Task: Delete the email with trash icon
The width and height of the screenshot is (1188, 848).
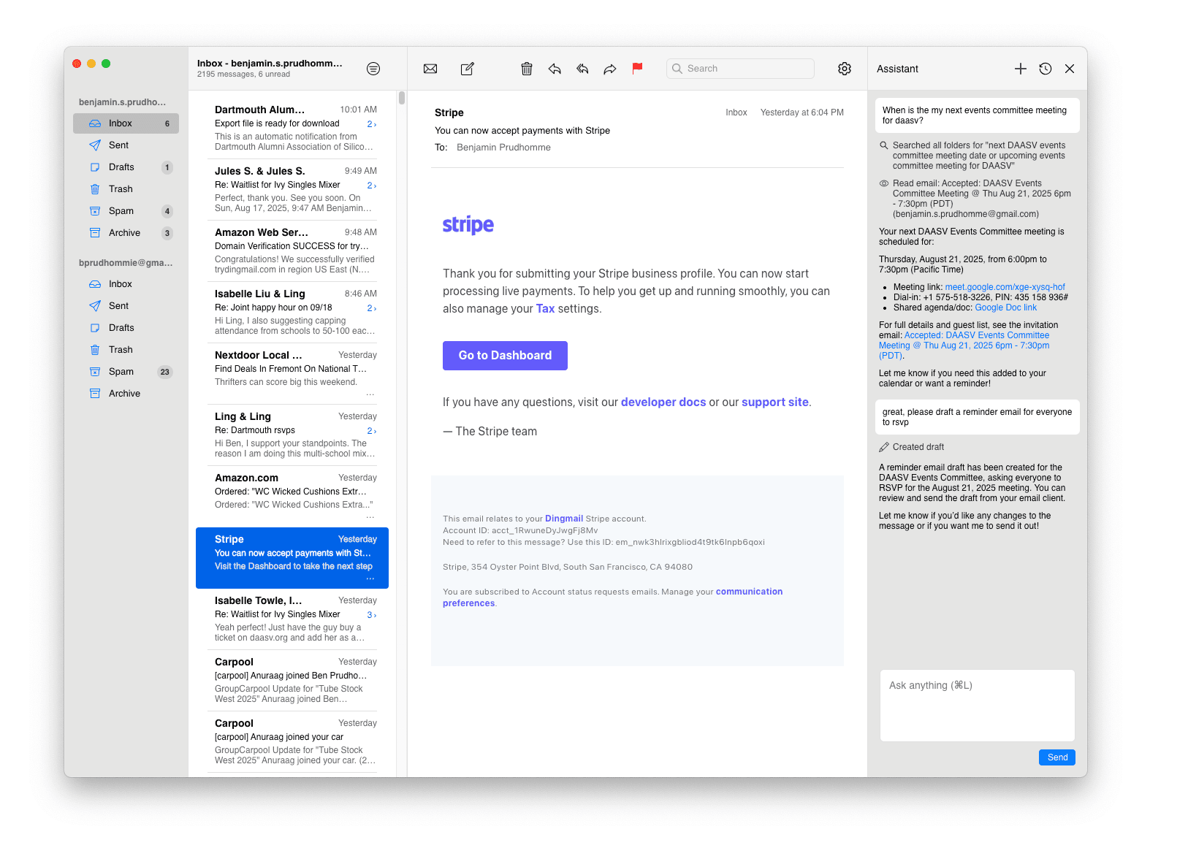Action: coord(527,69)
